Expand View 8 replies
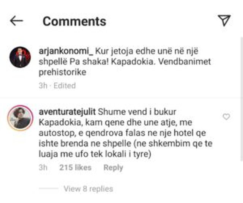The height and width of the screenshot is (203, 243). tap(88, 189)
